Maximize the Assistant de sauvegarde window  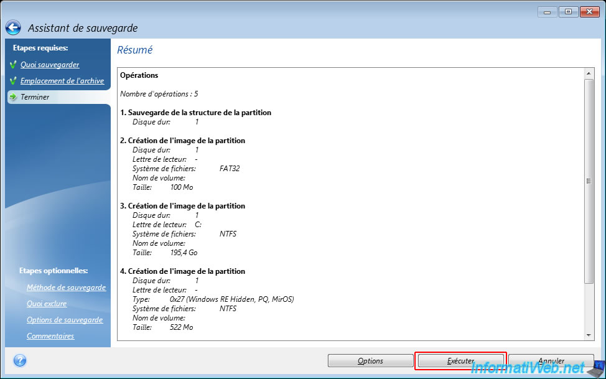(567, 11)
